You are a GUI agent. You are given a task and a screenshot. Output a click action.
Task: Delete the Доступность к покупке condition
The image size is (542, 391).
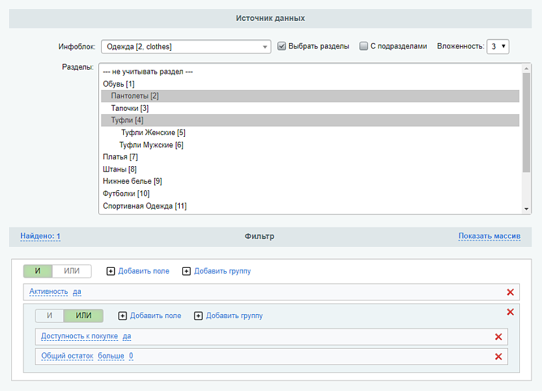[498, 337]
